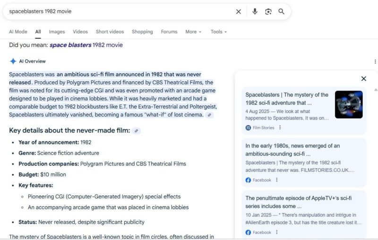Viewport: 378px width, 240px height.
Task: Click the 'AI Overview' label
Action: 32,61
